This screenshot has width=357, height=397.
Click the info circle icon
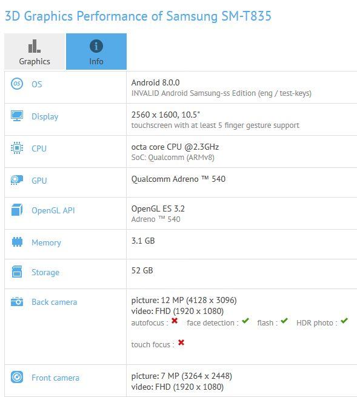click(x=96, y=46)
